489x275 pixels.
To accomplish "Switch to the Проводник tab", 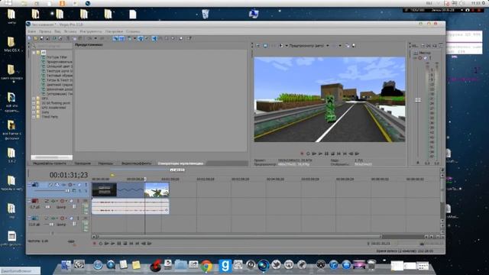I will click(x=83, y=163).
